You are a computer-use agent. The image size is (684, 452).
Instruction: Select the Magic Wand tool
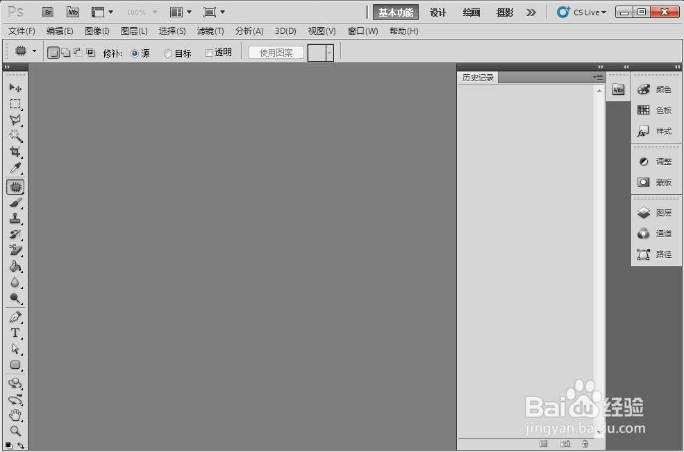coord(15,135)
